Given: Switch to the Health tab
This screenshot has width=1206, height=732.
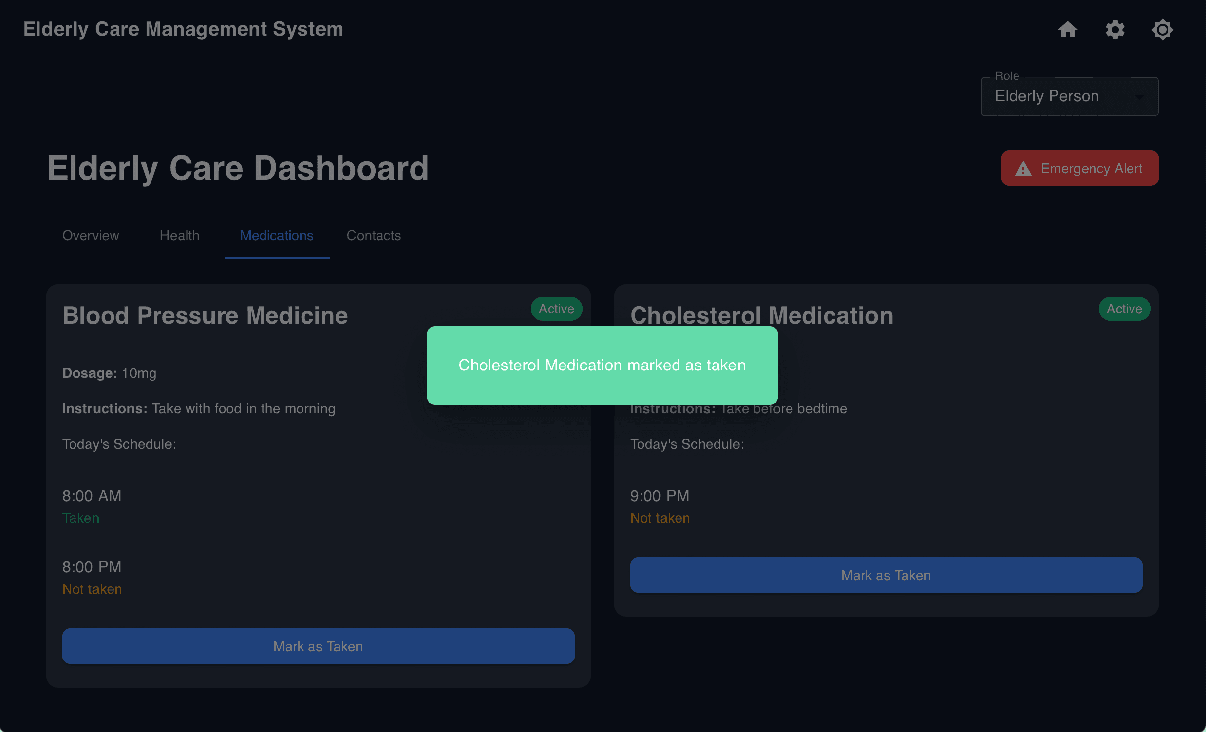Looking at the screenshot, I should (x=180, y=236).
